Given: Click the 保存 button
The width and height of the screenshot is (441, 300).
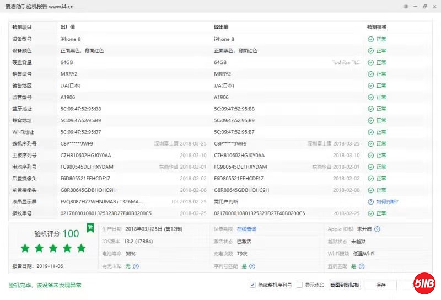Looking at the screenshot, I should pyautogui.click(x=381, y=285).
